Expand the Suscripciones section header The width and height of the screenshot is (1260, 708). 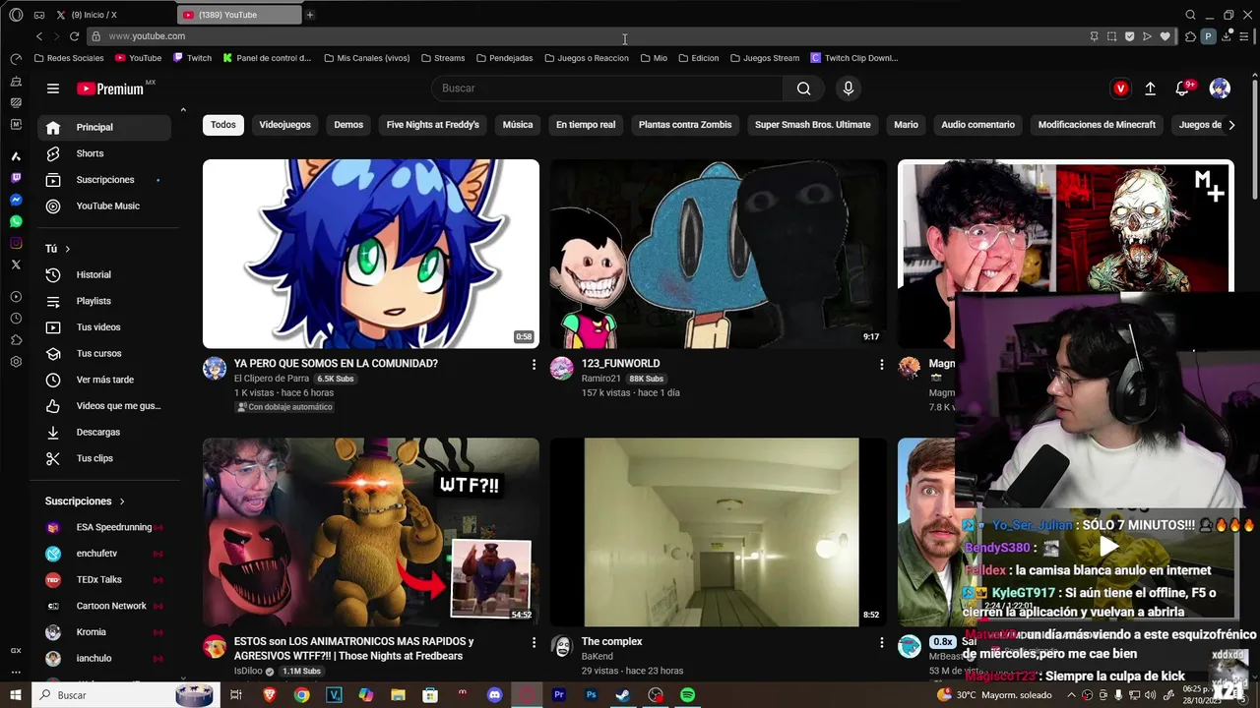[86, 501]
